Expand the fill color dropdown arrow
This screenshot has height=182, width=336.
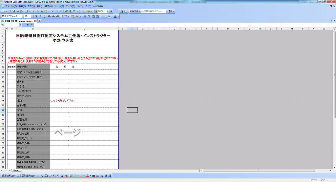click(112, 16)
